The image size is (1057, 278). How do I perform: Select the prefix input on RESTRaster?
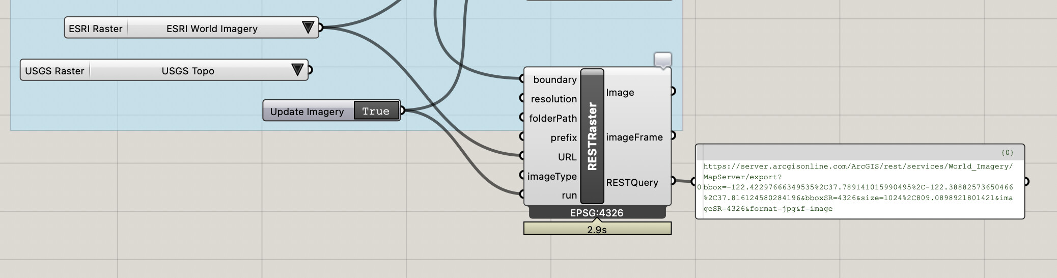point(563,137)
